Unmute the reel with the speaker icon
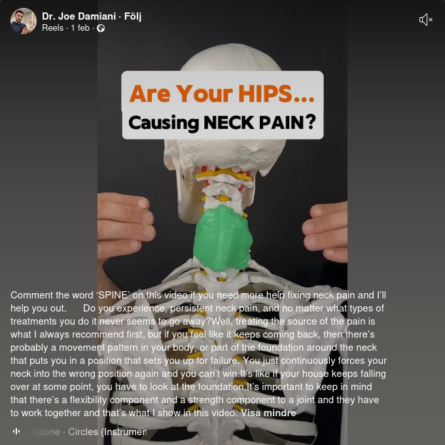 (426, 20)
